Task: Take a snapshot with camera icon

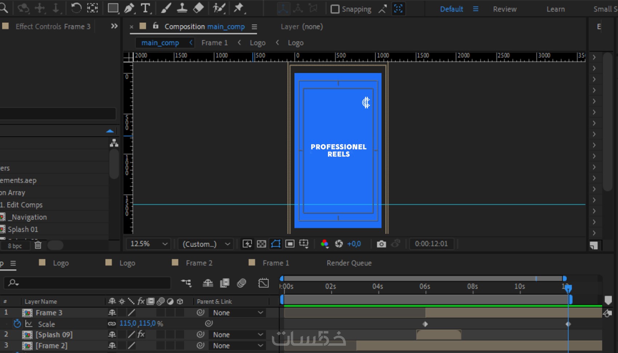Action: [x=381, y=244]
